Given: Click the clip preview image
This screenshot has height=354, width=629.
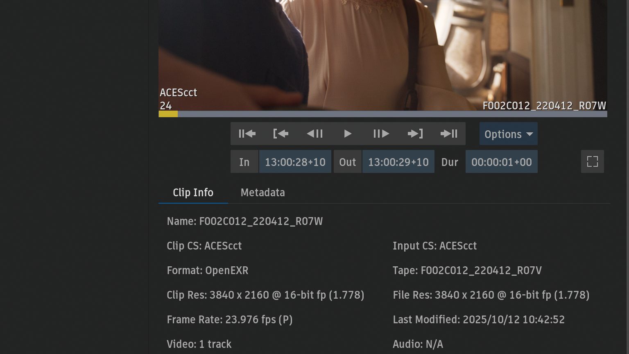Looking at the screenshot, I should tap(382, 53).
